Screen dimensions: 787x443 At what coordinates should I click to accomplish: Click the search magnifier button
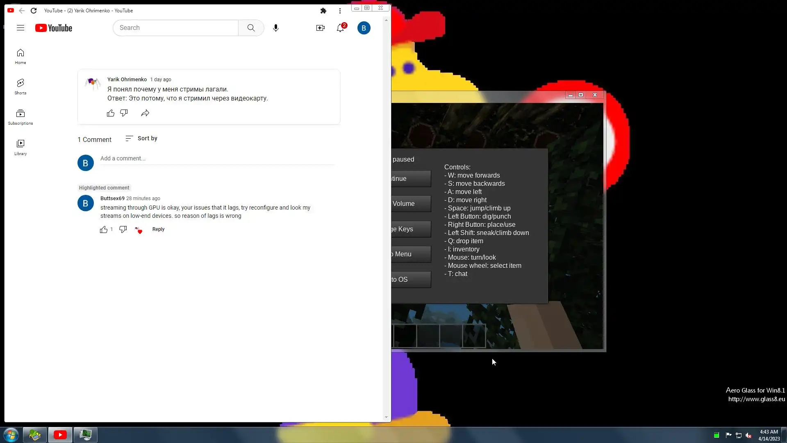251,28
